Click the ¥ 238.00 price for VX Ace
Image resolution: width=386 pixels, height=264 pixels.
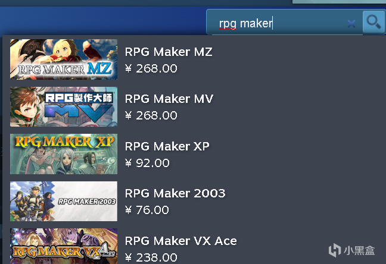[x=151, y=257]
